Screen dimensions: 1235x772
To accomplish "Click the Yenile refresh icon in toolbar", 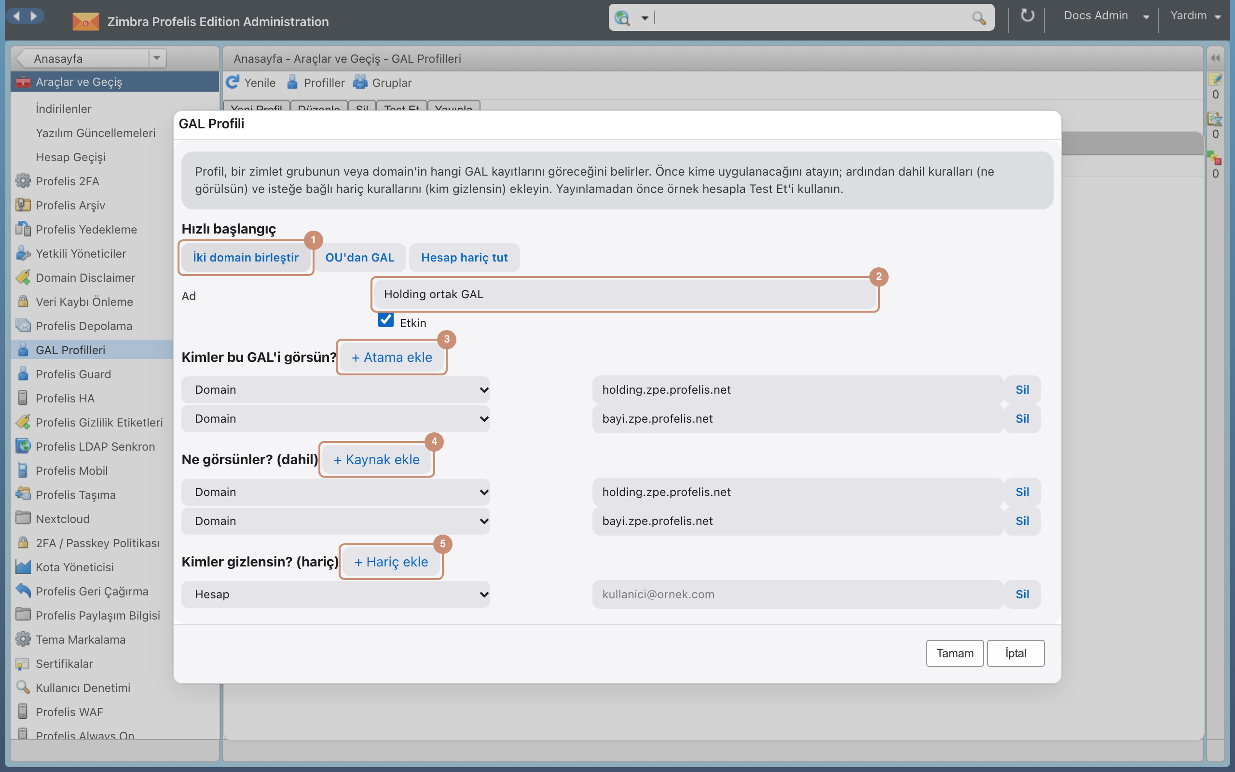I will click(233, 82).
